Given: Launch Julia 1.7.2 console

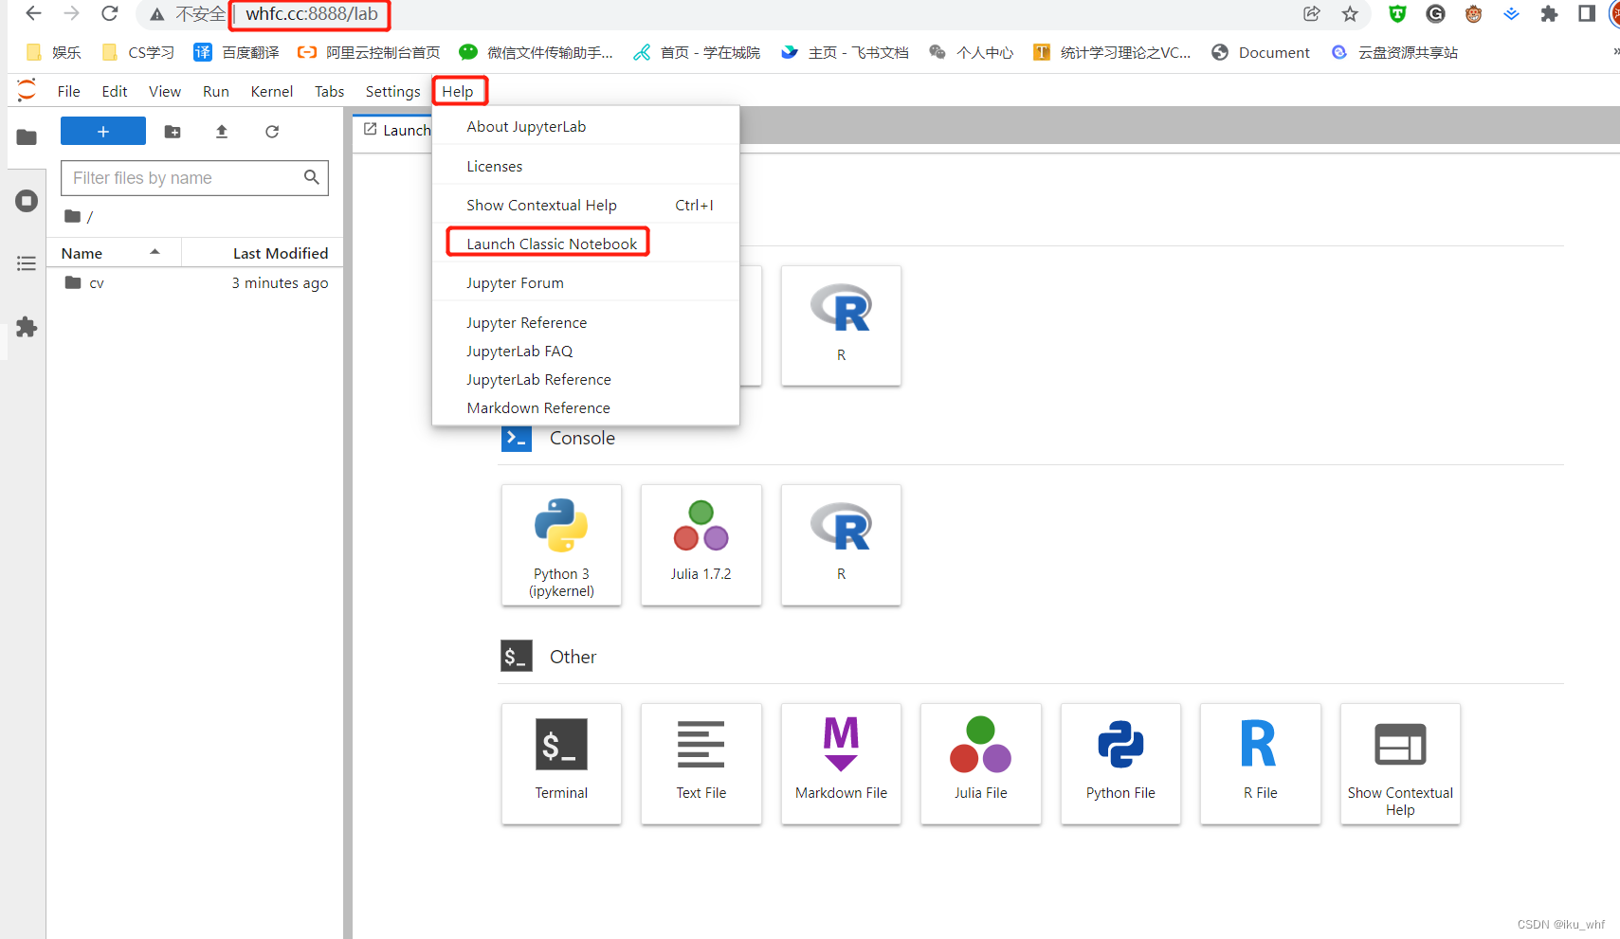Looking at the screenshot, I should pyautogui.click(x=701, y=545).
